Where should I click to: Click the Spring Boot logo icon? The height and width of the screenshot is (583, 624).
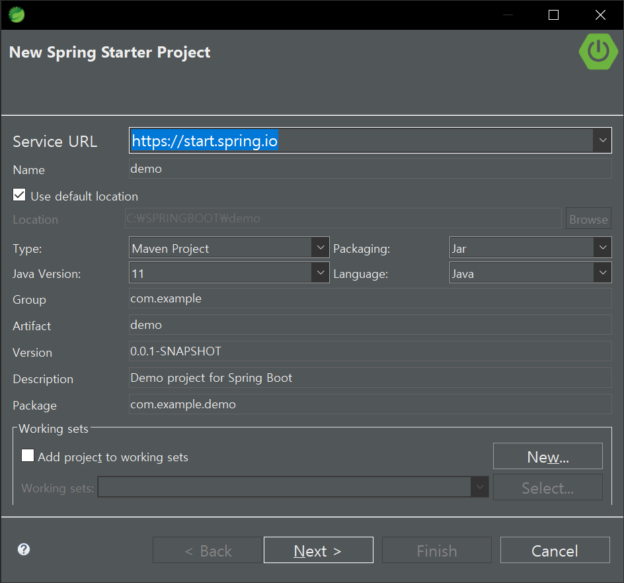(x=598, y=52)
